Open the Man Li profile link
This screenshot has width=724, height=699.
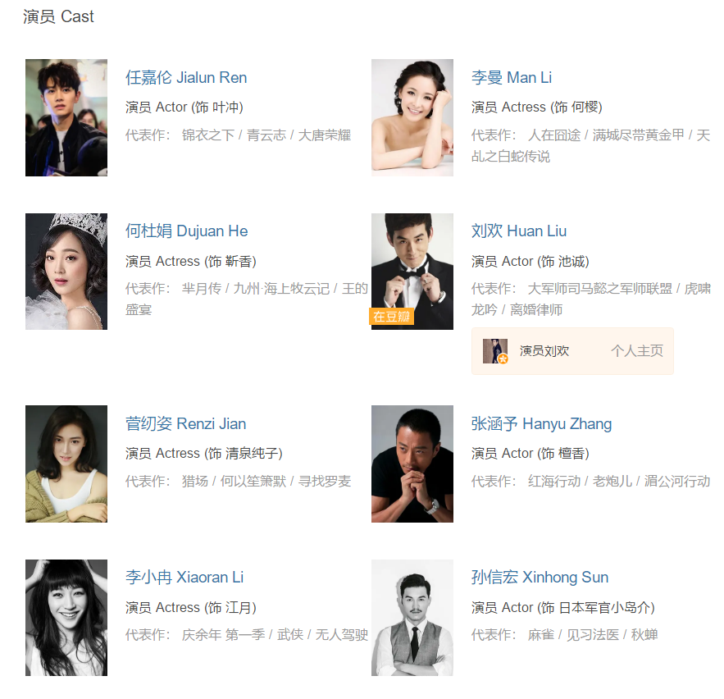pyautogui.click(x=512, y=77)
